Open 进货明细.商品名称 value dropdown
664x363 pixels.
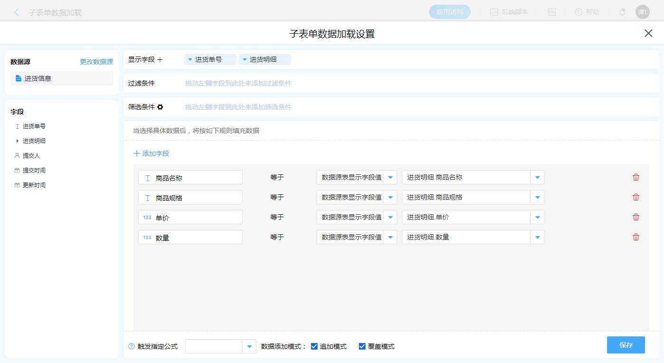537,177
